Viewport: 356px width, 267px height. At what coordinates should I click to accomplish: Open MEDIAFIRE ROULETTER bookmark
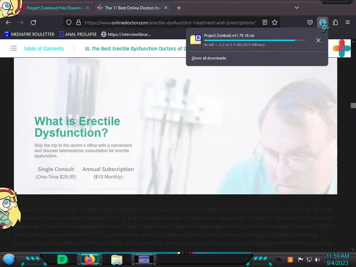click(x=29, y=34)
